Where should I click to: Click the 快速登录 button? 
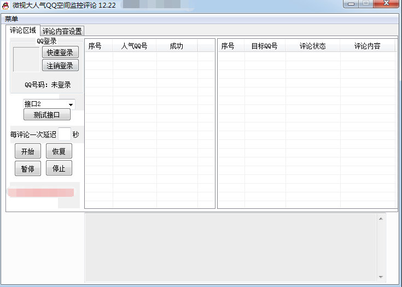60,52
